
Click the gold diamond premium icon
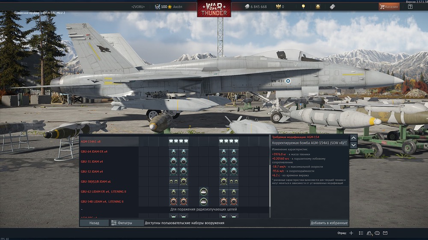[318, 6]
